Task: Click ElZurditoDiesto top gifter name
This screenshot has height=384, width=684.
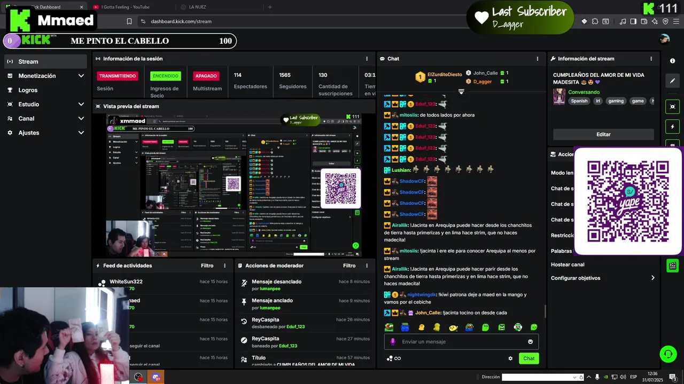Action: click(x=445, y=74)
